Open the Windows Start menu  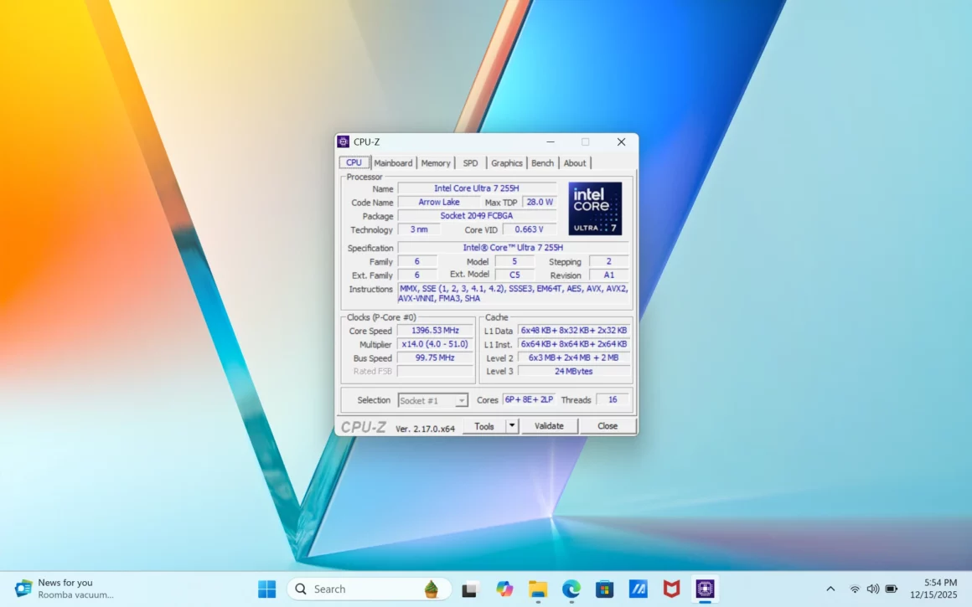266,589
